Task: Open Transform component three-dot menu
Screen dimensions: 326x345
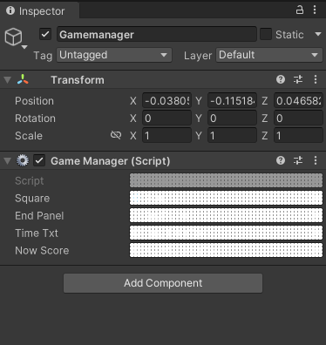Action: [x=316, y=79]
